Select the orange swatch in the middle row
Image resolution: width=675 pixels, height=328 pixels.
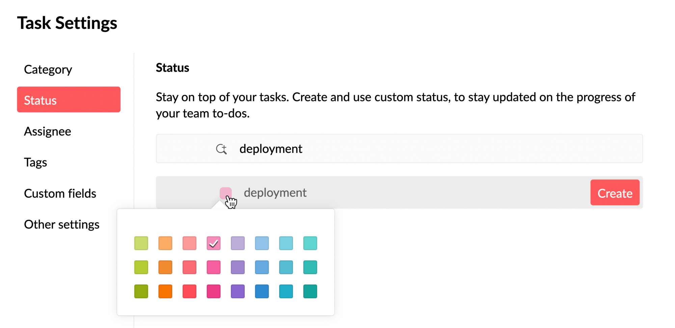click(x=165, y=267)
